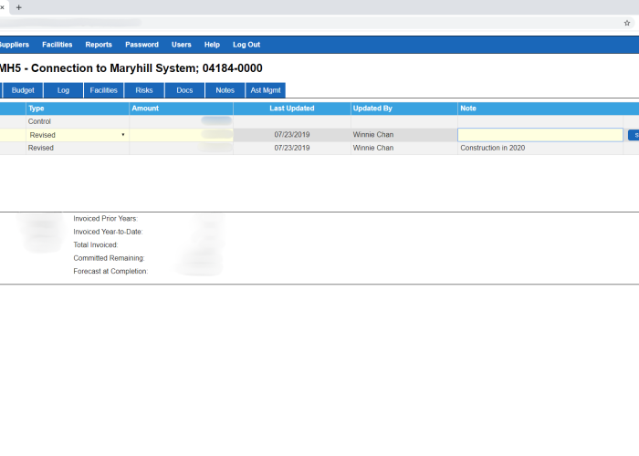Screen dimensions: 639x456
Task: Click the bookmark star icon in the address bar
Action: point(627,23)
